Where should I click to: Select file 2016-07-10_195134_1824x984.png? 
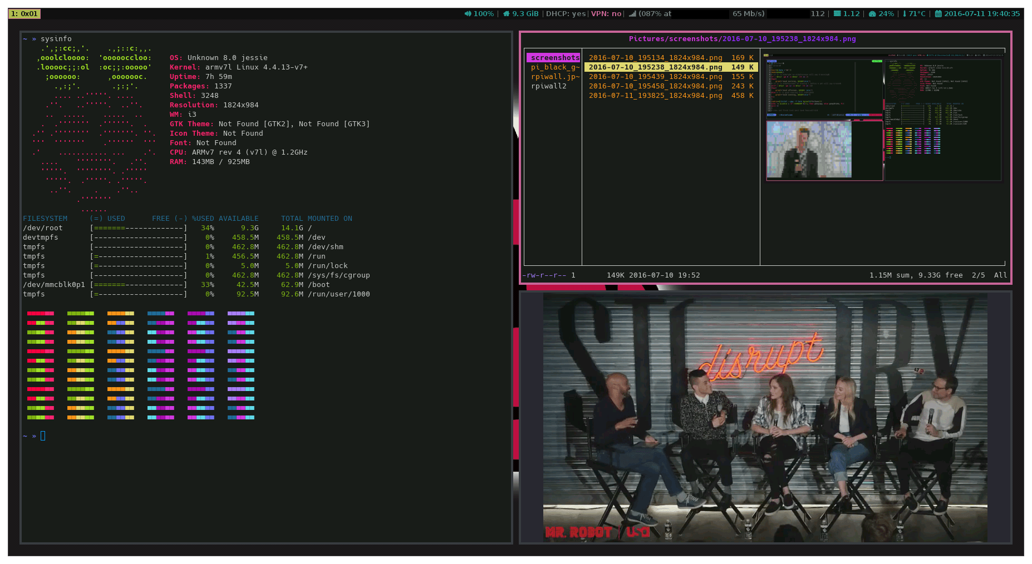(671, 58)
